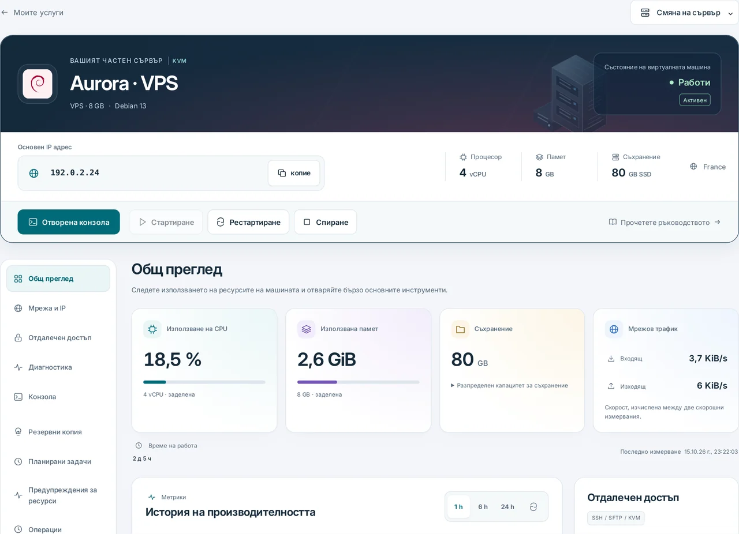This screenshot has width=739, height=534.
Task: Click the Процесор chip icon in specs row
Action: 463,157
